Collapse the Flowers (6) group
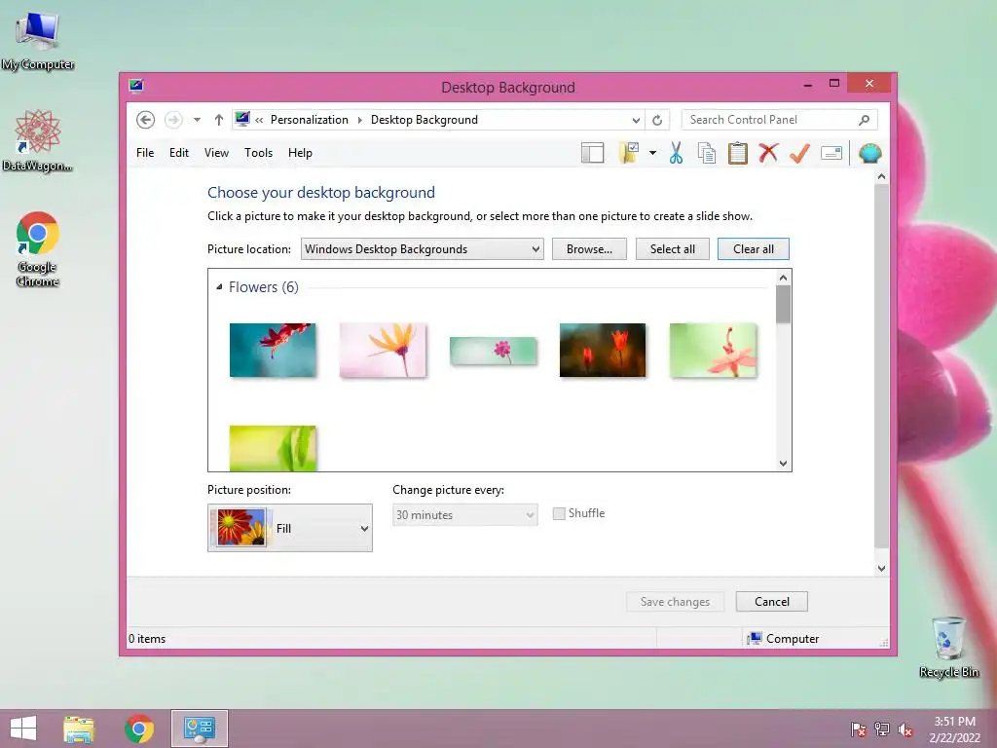 [219, 287]
